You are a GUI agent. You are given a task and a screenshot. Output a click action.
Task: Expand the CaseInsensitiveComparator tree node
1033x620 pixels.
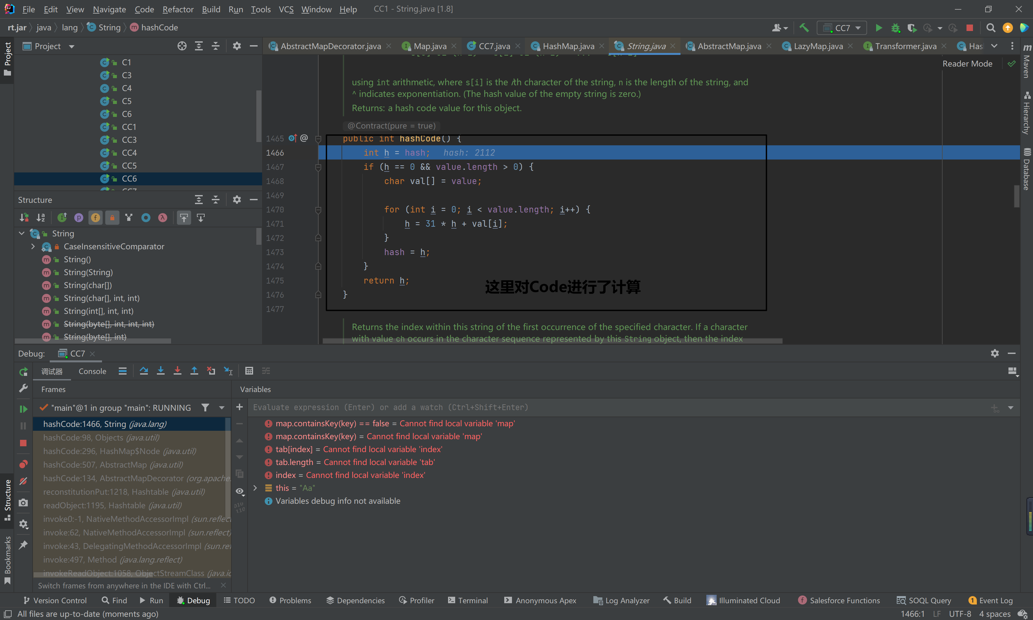tap(33, 246)
